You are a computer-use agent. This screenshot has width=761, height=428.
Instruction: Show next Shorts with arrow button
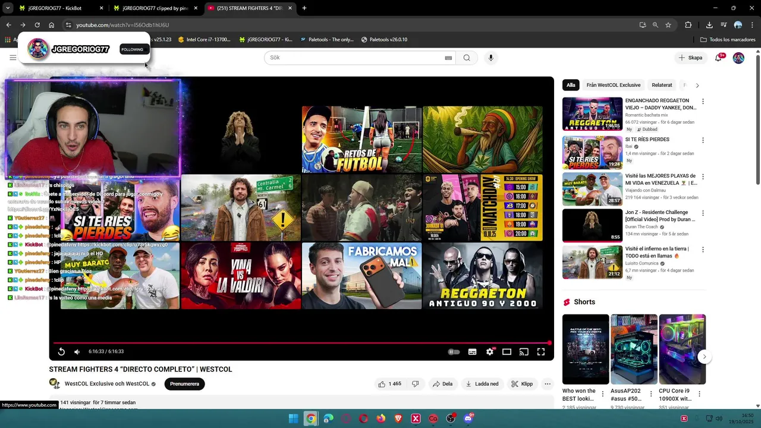705,357
